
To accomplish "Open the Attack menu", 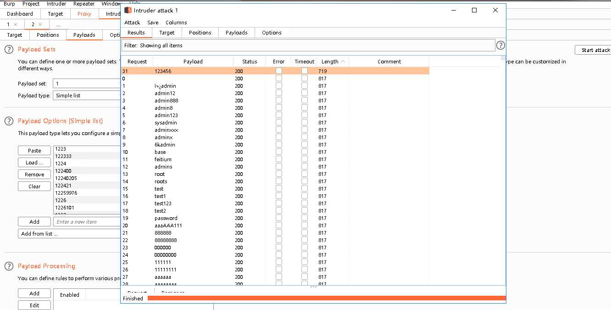I will tap(132, 23).
